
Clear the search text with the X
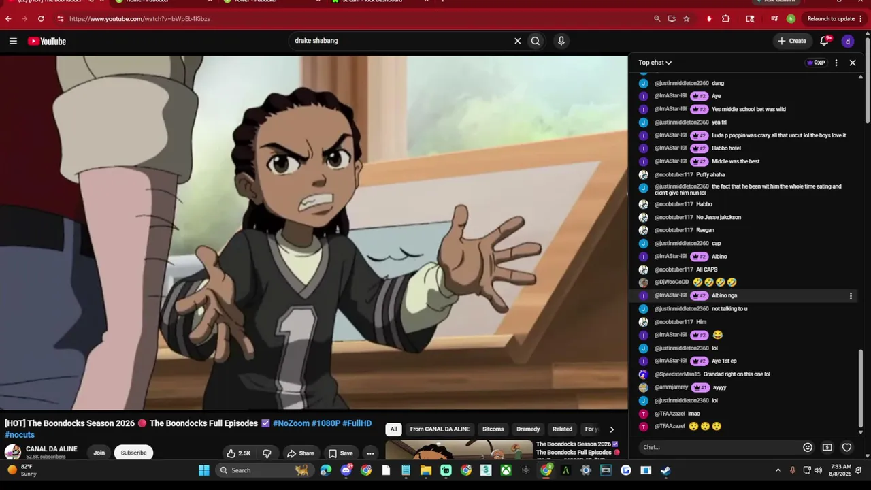coord(517,41)
